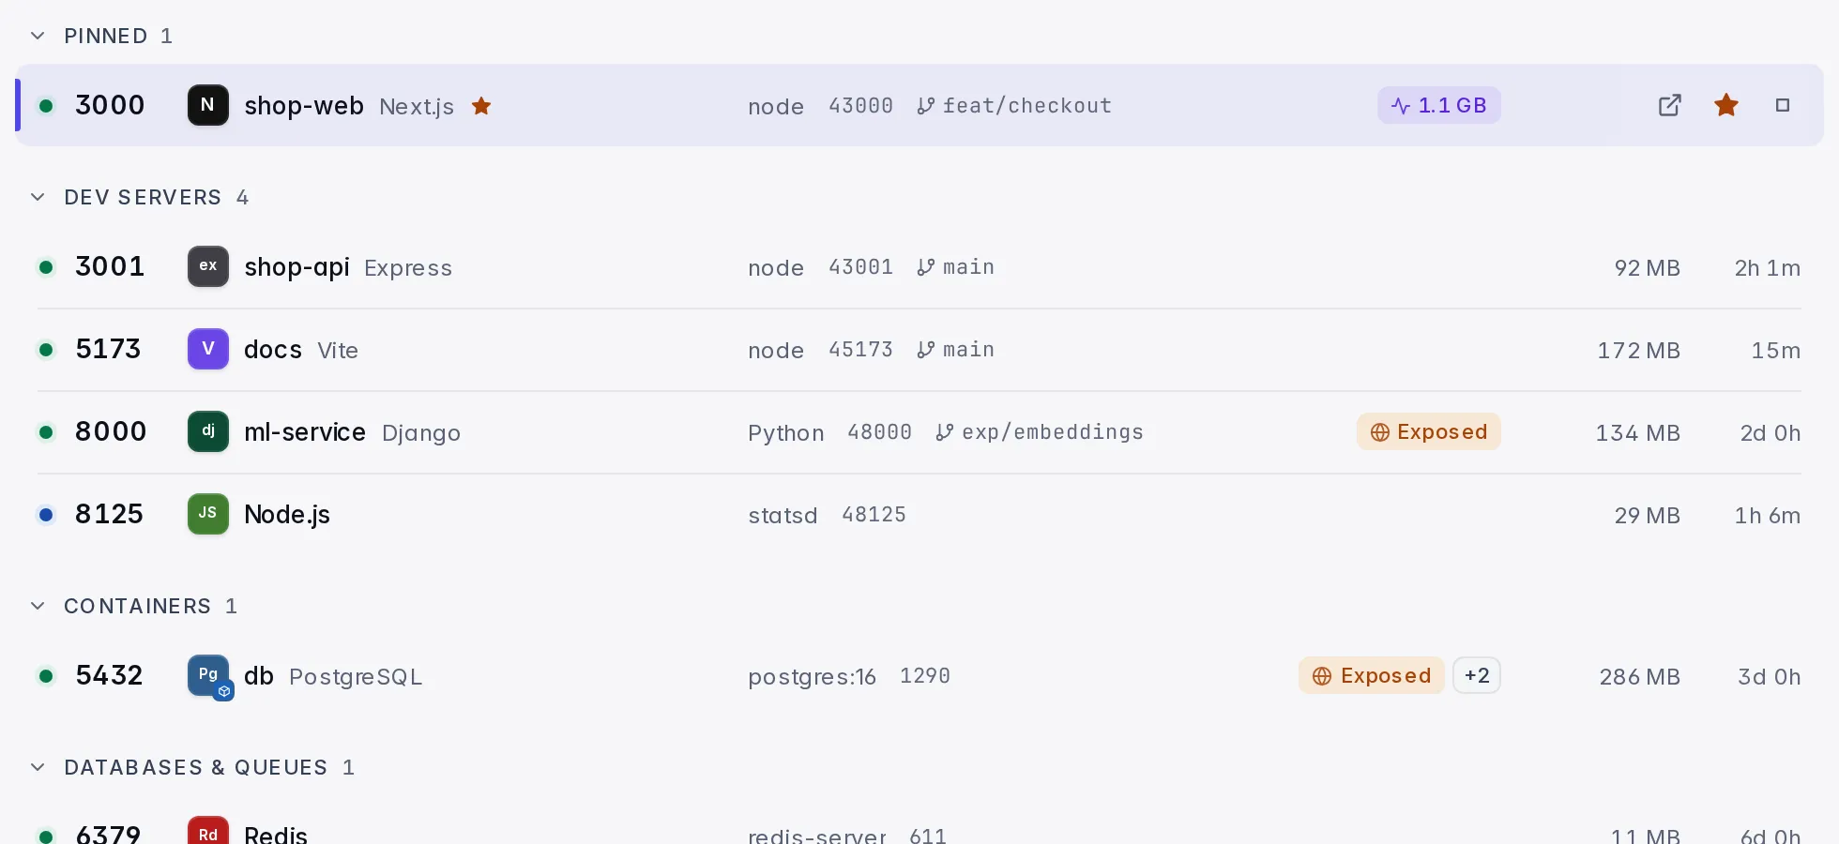Select the Redis row name

(x=276, y=834)
